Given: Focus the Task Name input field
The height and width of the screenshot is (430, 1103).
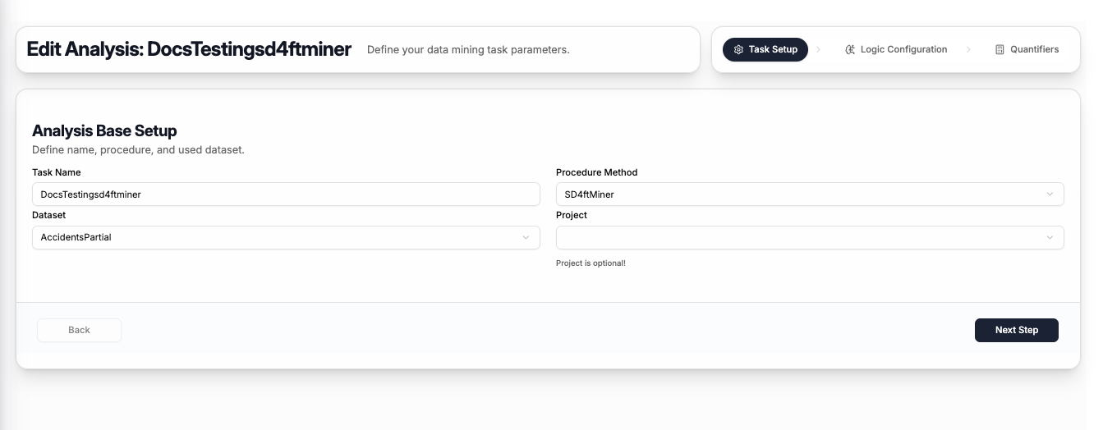Looking at the screenshot, I should [x=286, y=194].
